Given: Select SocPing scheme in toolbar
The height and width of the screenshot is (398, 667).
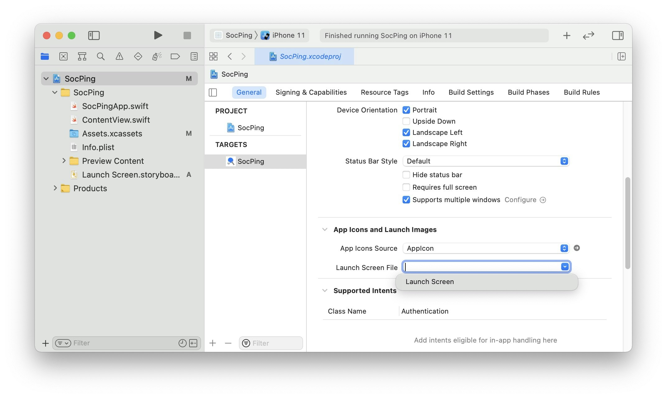Looking at the screenshot, I should [x=234, y=36].
